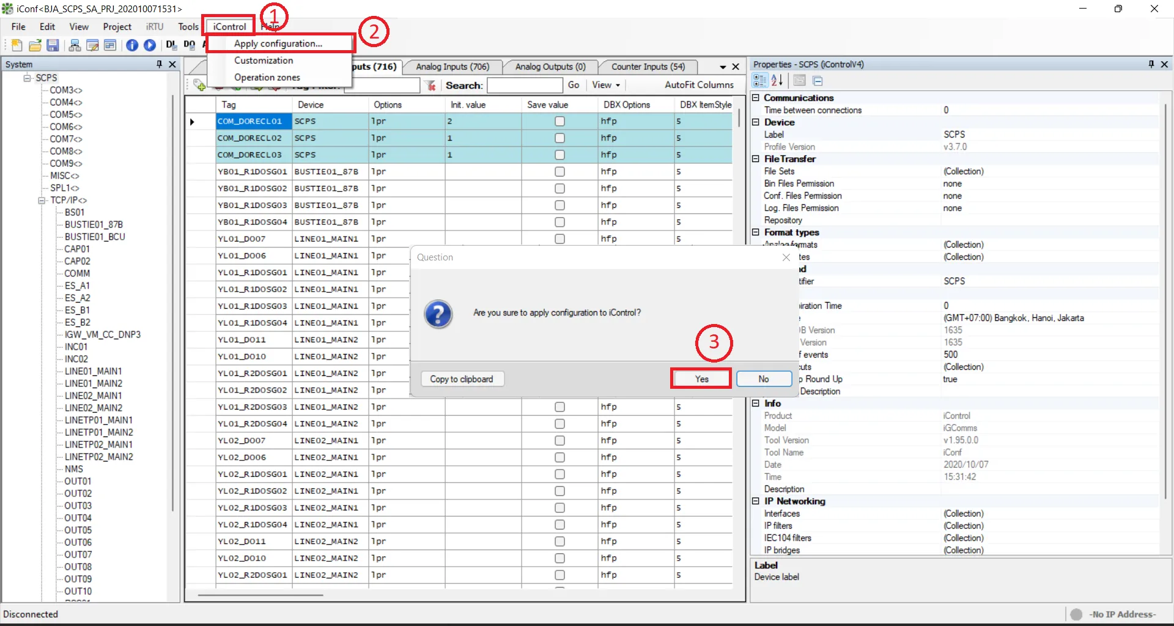This screenshot has width=1174, height=626.
Task: Choose Operation zones from iControl menu
Action: [x=280, y=78]
